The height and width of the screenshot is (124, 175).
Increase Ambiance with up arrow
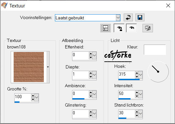91,92
